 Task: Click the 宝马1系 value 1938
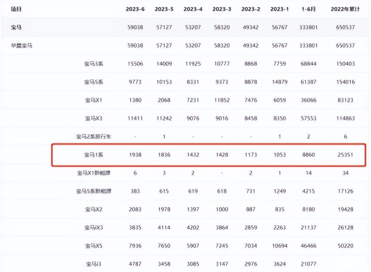[135, 154]
